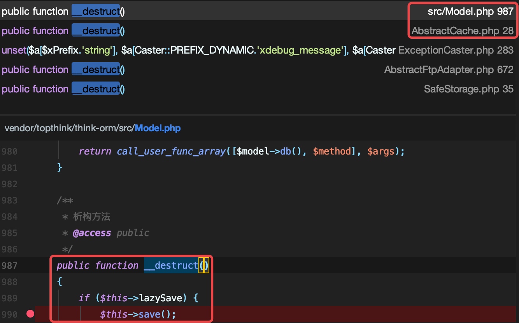Click line number 989 in the gutter
Viewport: 519px width, 323px height.
(9, 298)
